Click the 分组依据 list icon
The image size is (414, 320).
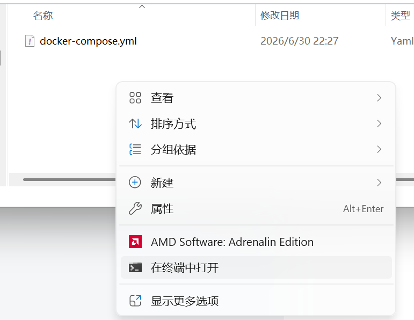pos(135,149)
